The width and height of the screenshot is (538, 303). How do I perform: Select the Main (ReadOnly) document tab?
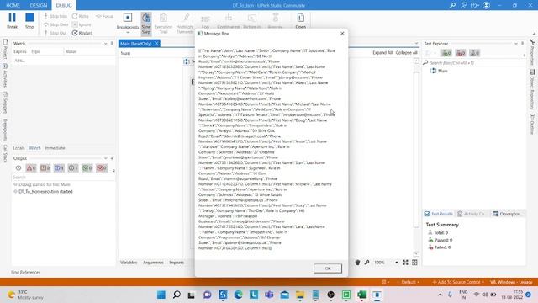click(136, 44)
